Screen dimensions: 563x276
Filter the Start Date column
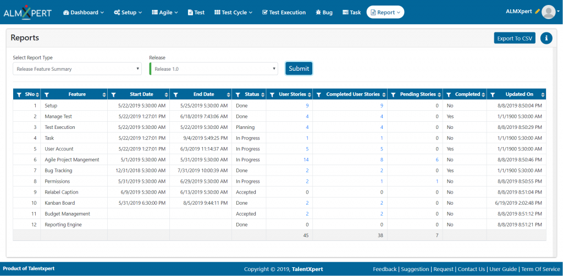[x=113, y=94]
